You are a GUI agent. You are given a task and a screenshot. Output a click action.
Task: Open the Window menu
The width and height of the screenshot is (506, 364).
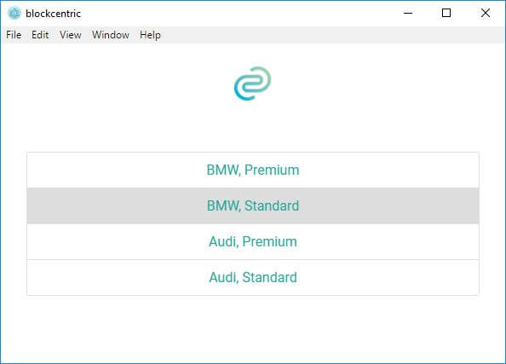pyautogui.click(x=111, y=35)
